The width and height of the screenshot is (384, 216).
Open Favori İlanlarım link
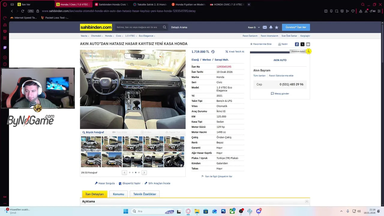click(250, 36)
